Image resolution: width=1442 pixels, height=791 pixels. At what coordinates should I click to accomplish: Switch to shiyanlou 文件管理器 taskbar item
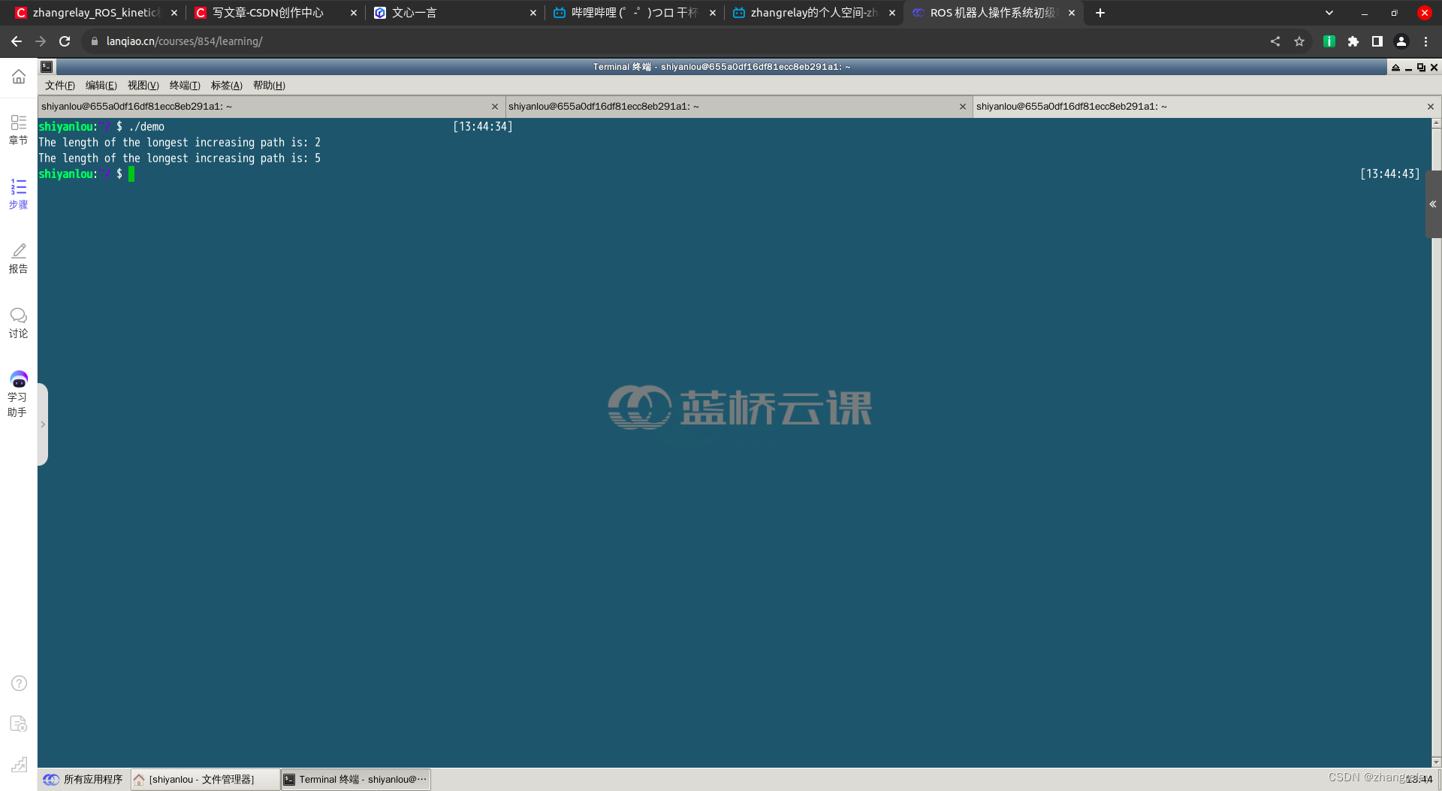coord(204,780)
